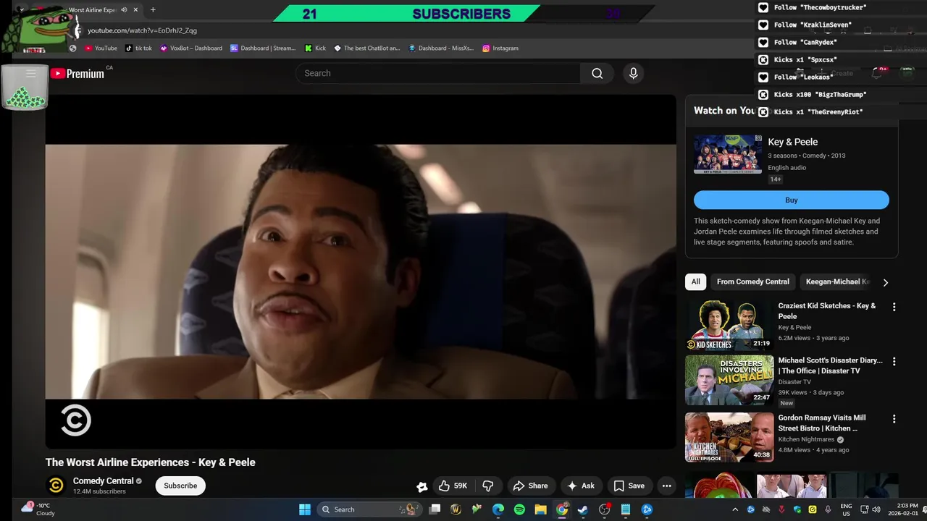The height and width of the screenshot is (521, 927).
Task: Click the taskbar Search box
Action: point(369,509)
